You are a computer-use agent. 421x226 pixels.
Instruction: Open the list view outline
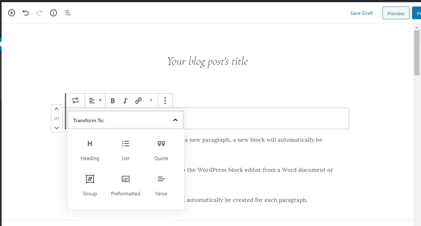point(67,13)
